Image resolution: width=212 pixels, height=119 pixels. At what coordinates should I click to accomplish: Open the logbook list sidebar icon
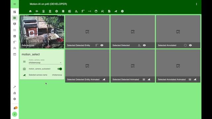(x=15, y=30)
